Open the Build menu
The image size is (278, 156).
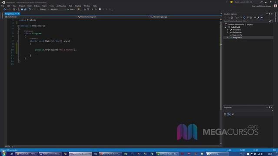point(30,6)
